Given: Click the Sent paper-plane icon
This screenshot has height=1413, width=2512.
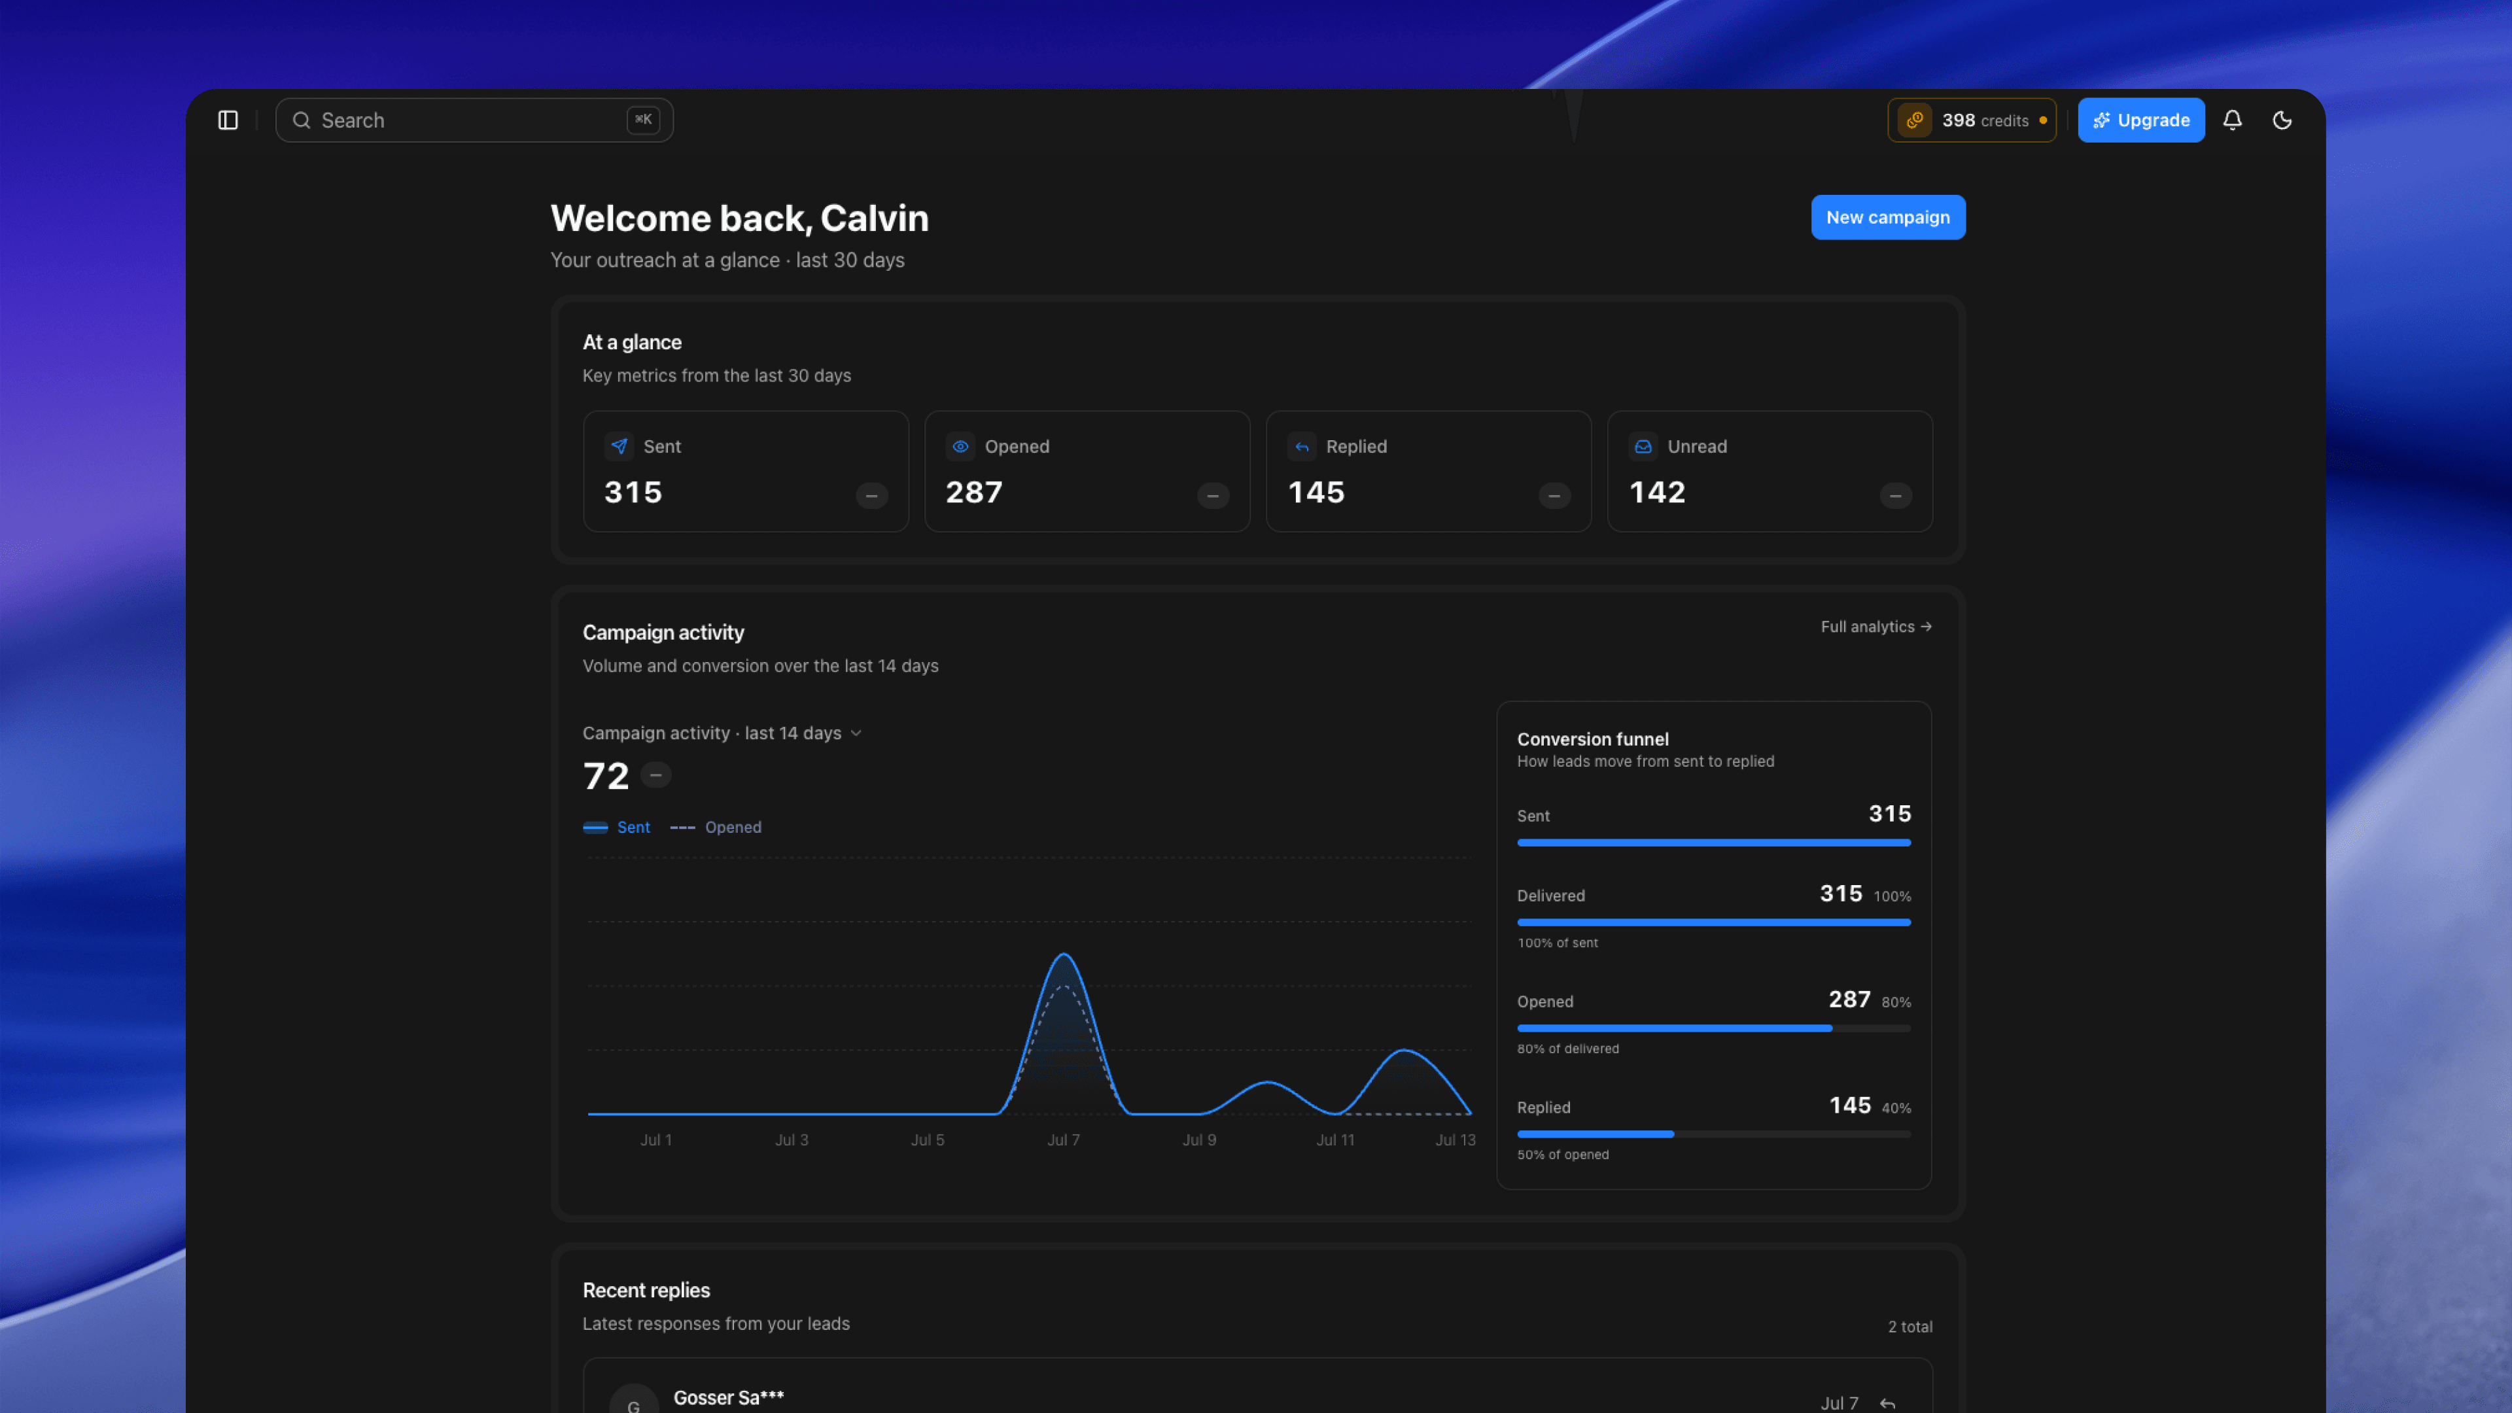Looking at the screenshot, I should [x=619, y=447].
